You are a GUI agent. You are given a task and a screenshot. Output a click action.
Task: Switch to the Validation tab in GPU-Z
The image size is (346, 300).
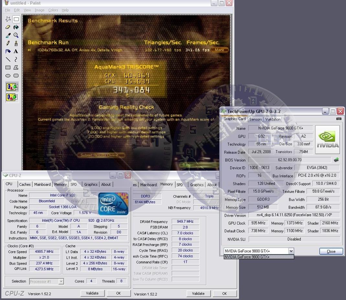coord(273,119)
